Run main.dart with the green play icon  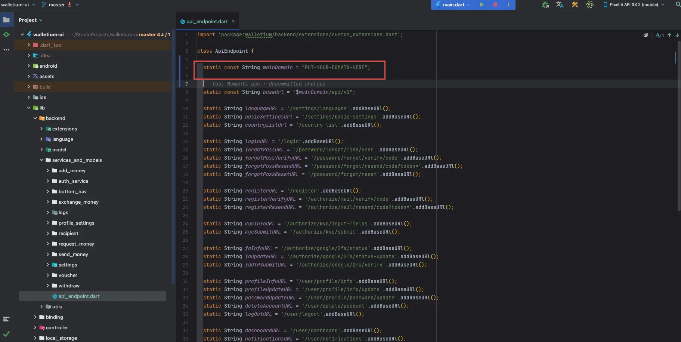tap(482, 4)
